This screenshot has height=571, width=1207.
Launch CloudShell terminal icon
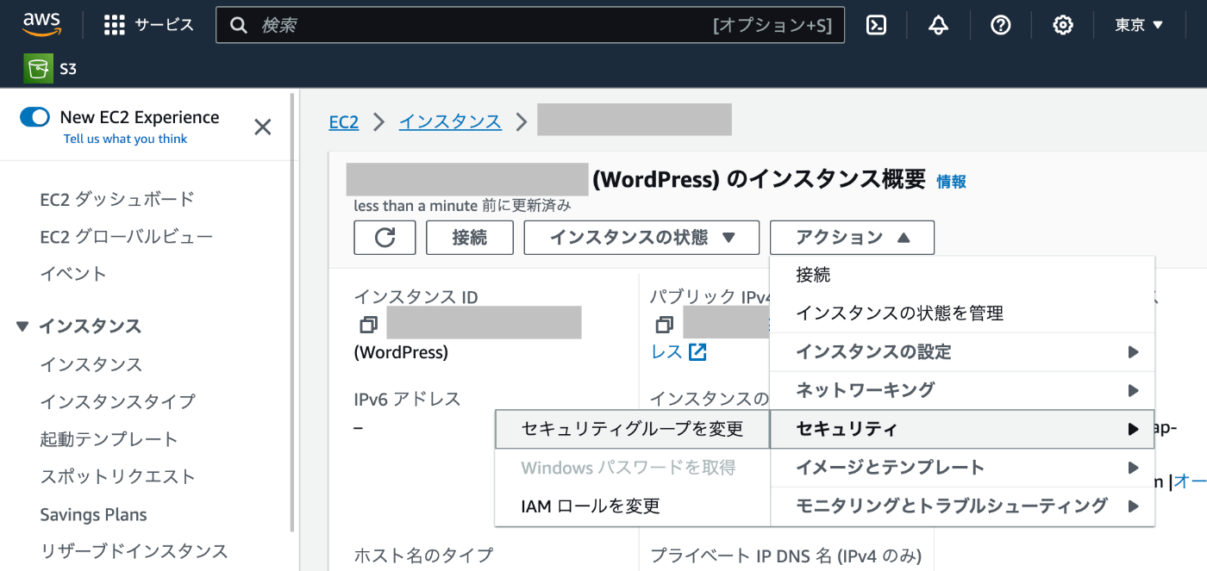pyautogui.click(x=876, y=25)
